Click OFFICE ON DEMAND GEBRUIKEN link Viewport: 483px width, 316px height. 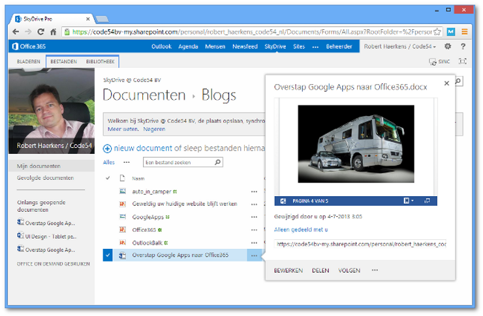[x=54, y=264]
